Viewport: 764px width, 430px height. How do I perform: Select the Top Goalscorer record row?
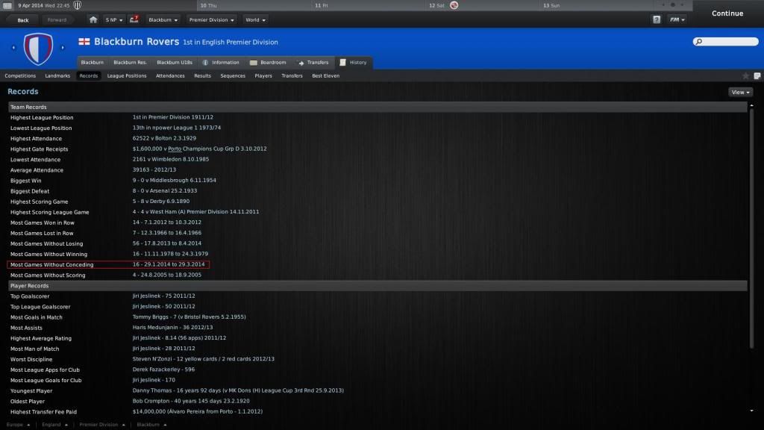click(378, 296)
